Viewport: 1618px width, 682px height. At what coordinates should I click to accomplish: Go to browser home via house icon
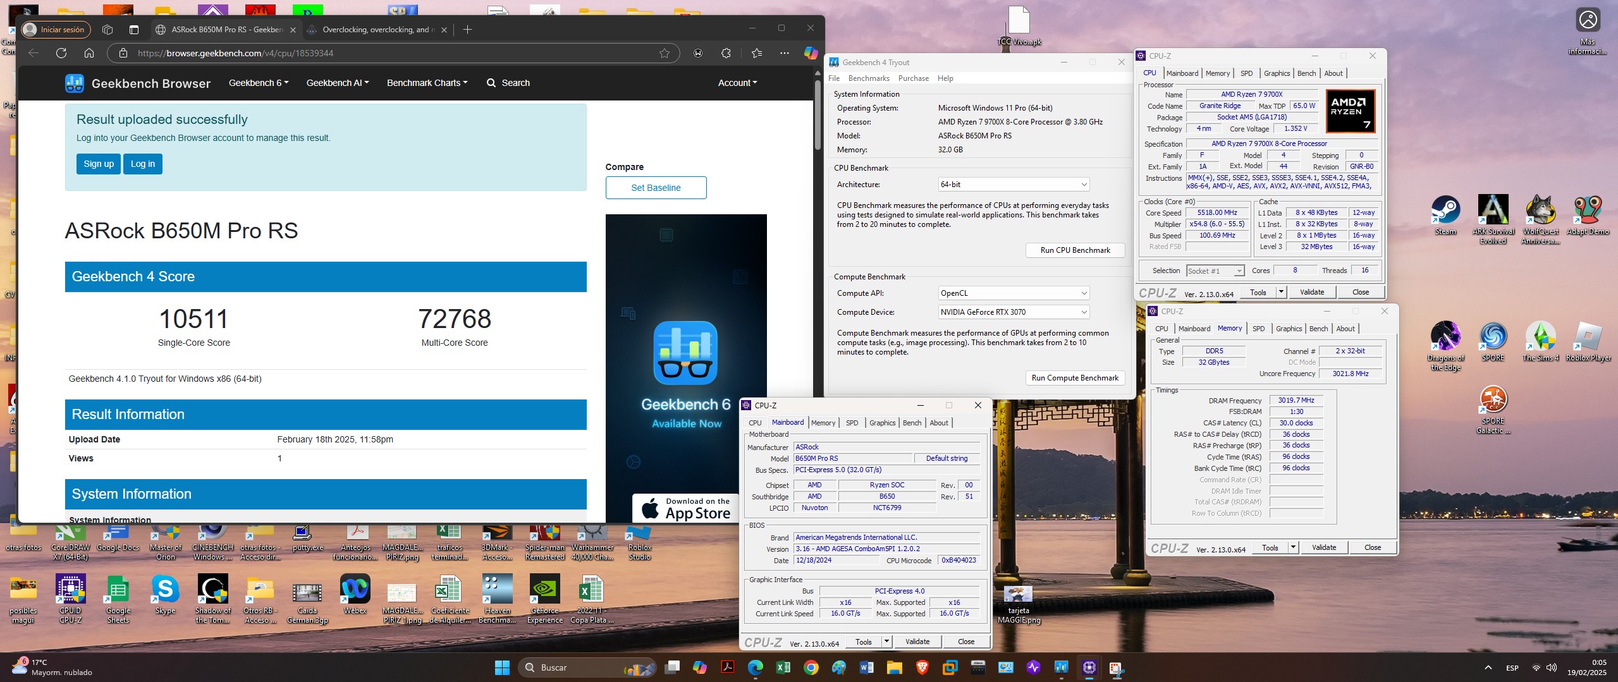(x=89, y=53)
